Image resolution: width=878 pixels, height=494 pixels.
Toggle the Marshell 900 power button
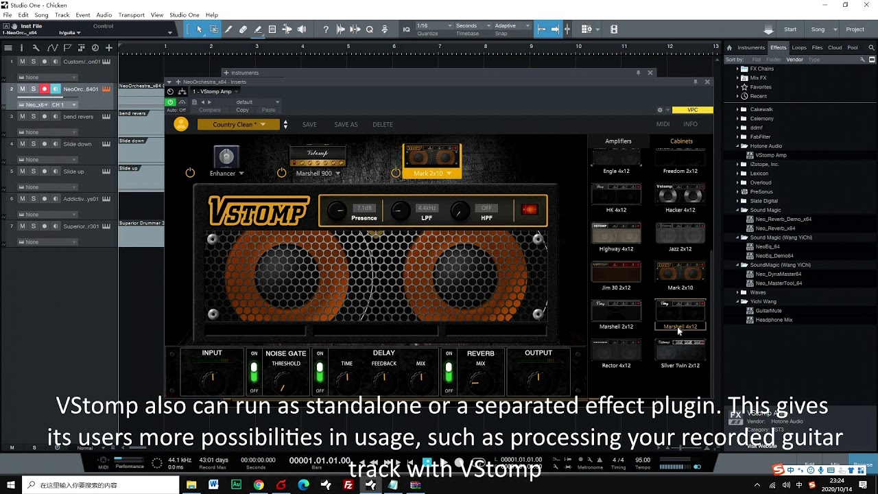point(281,173)
